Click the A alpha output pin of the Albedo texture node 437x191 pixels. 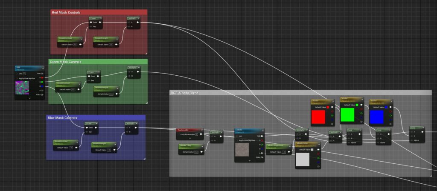(262, 153)
